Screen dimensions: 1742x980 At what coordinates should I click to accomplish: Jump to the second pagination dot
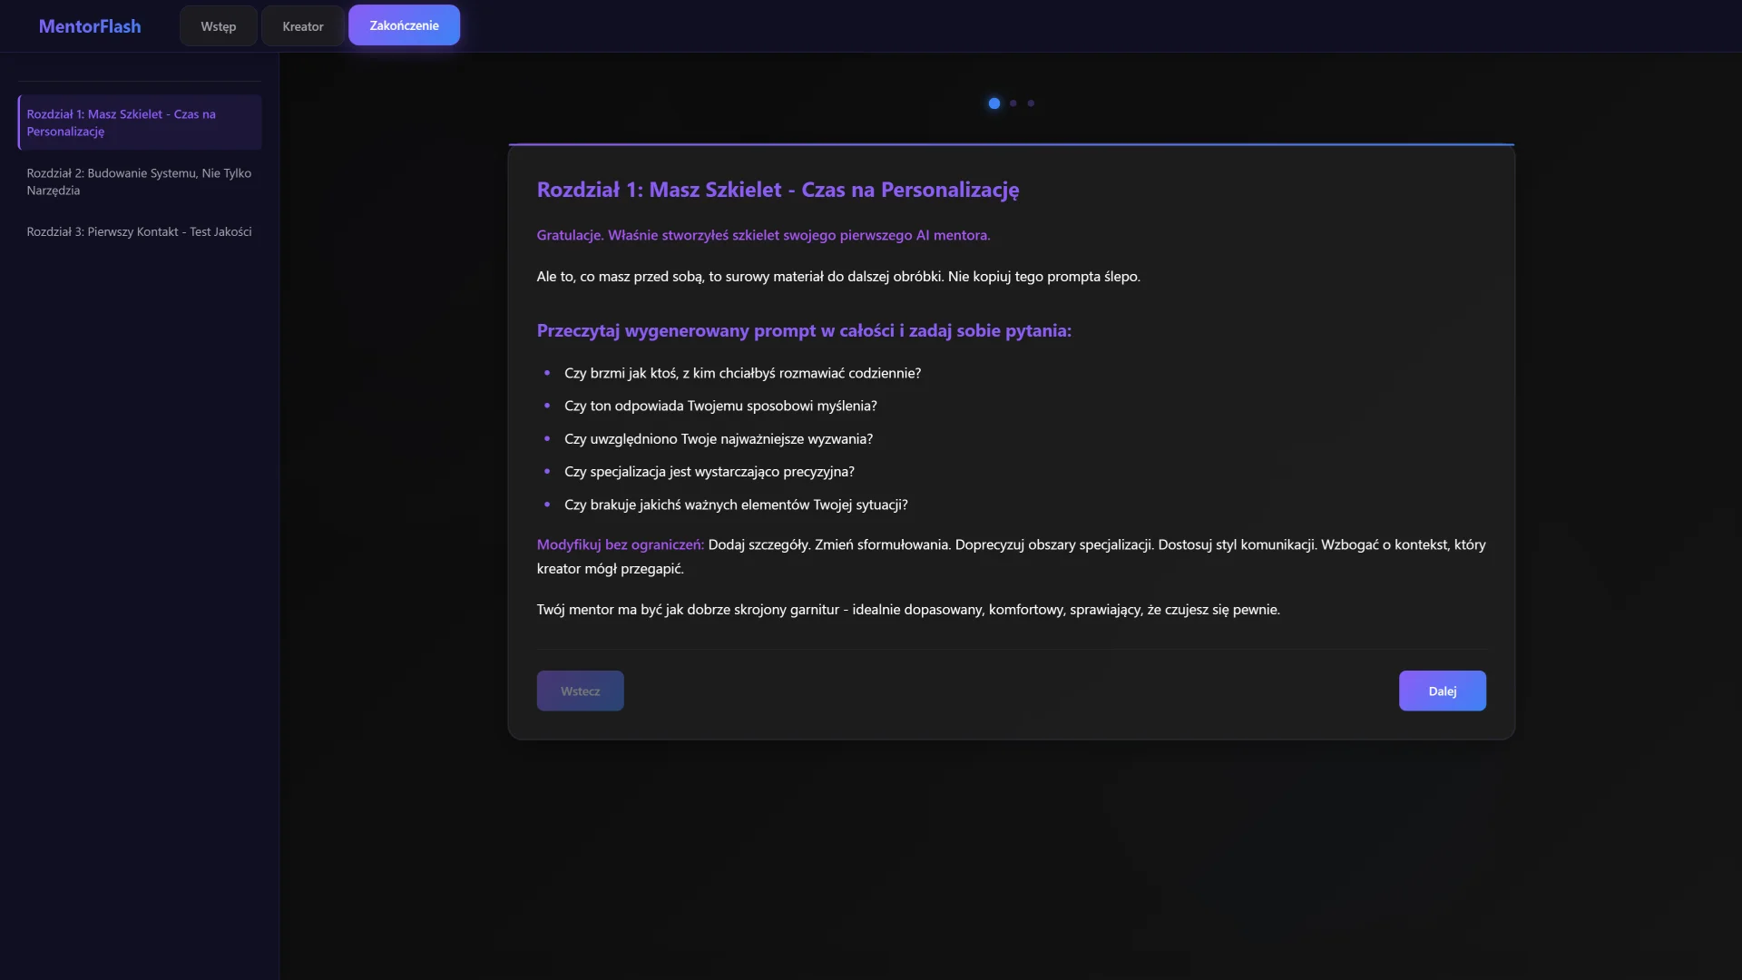[x=1013, y=103]
